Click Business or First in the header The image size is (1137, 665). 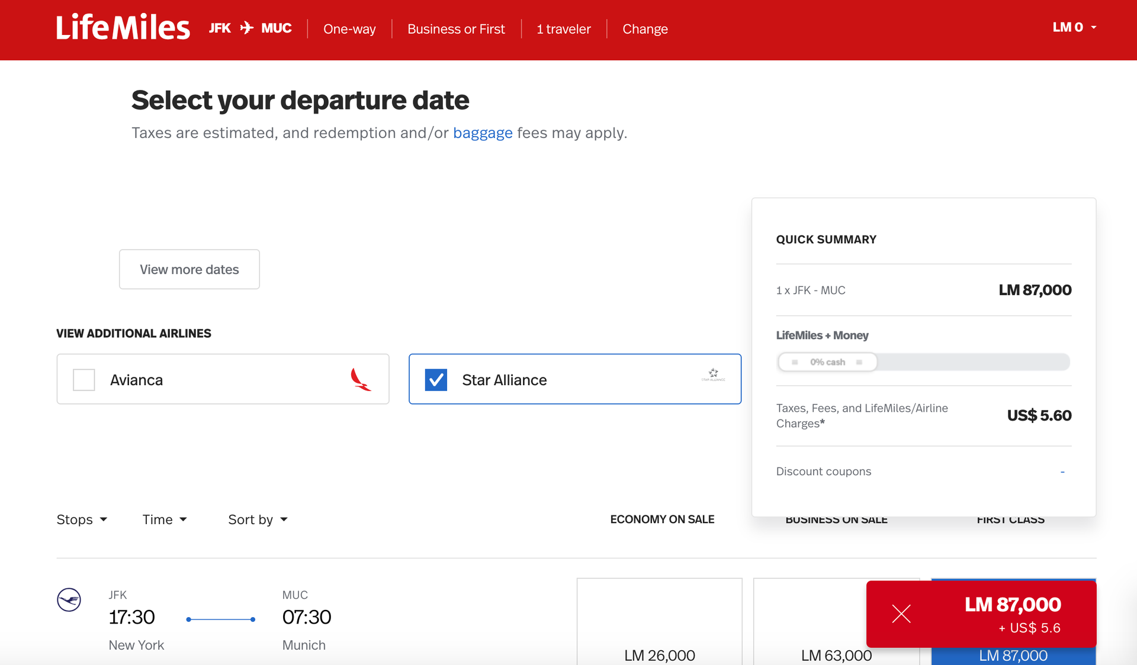456,28
